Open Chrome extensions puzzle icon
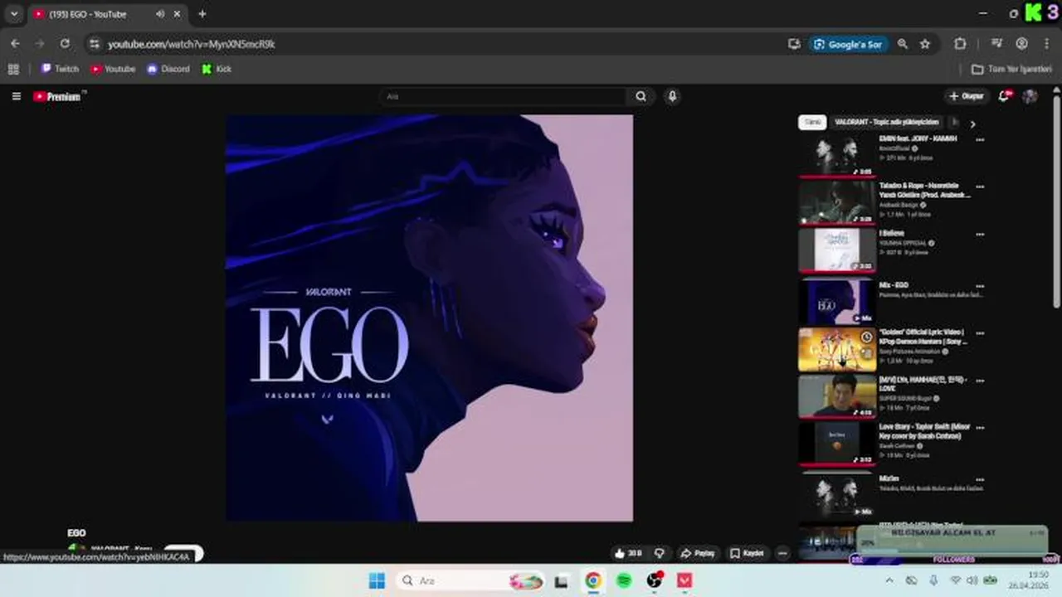Image resolution: width=1062 pixels, height=597 pixels. click(x=960, y=44)
